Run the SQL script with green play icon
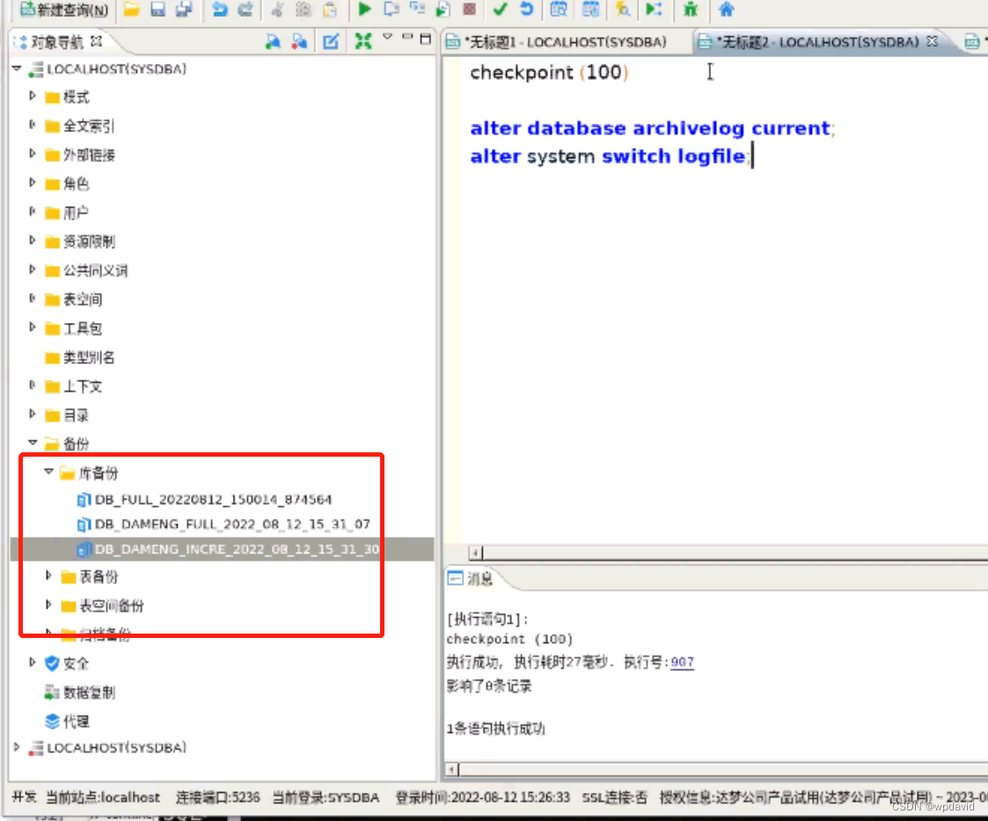 tap(363, 11)
